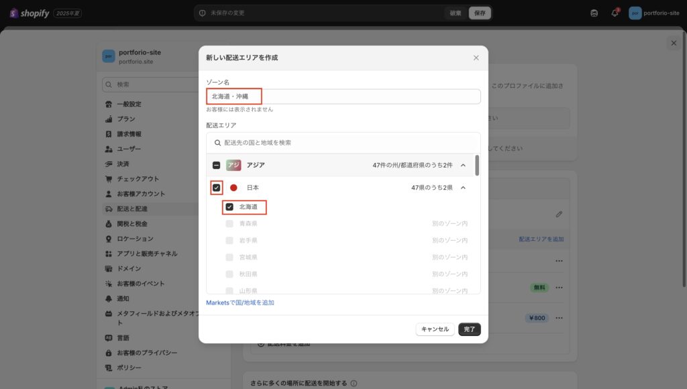
Task: Click three-dots menu beside the ¥800 rate
Action: [559, 318]
